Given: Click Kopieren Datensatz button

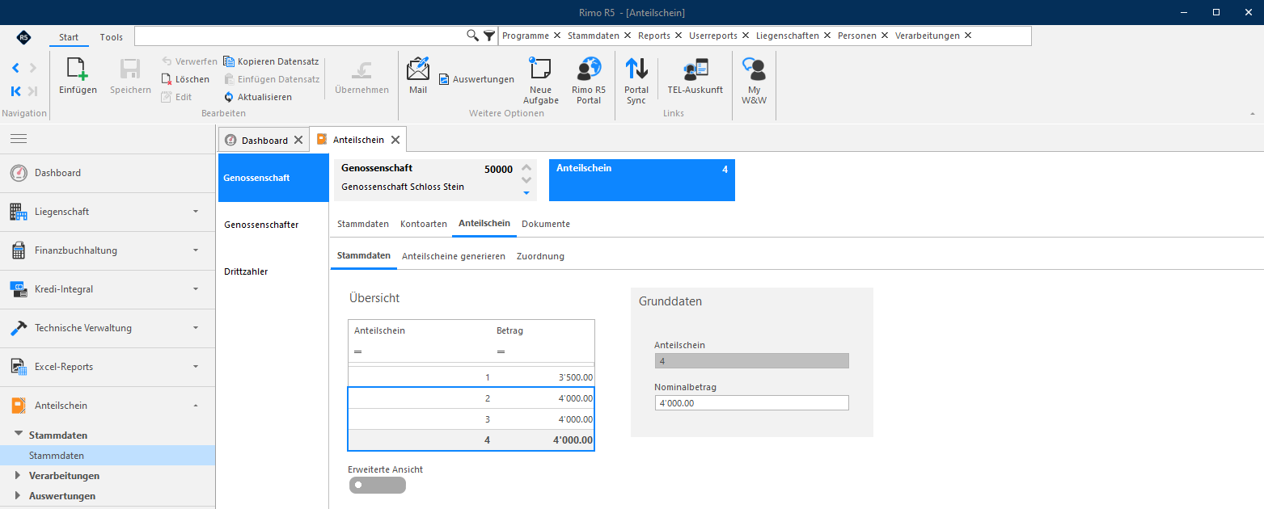Looking at the screenshot, I should (x=271, y=61).
